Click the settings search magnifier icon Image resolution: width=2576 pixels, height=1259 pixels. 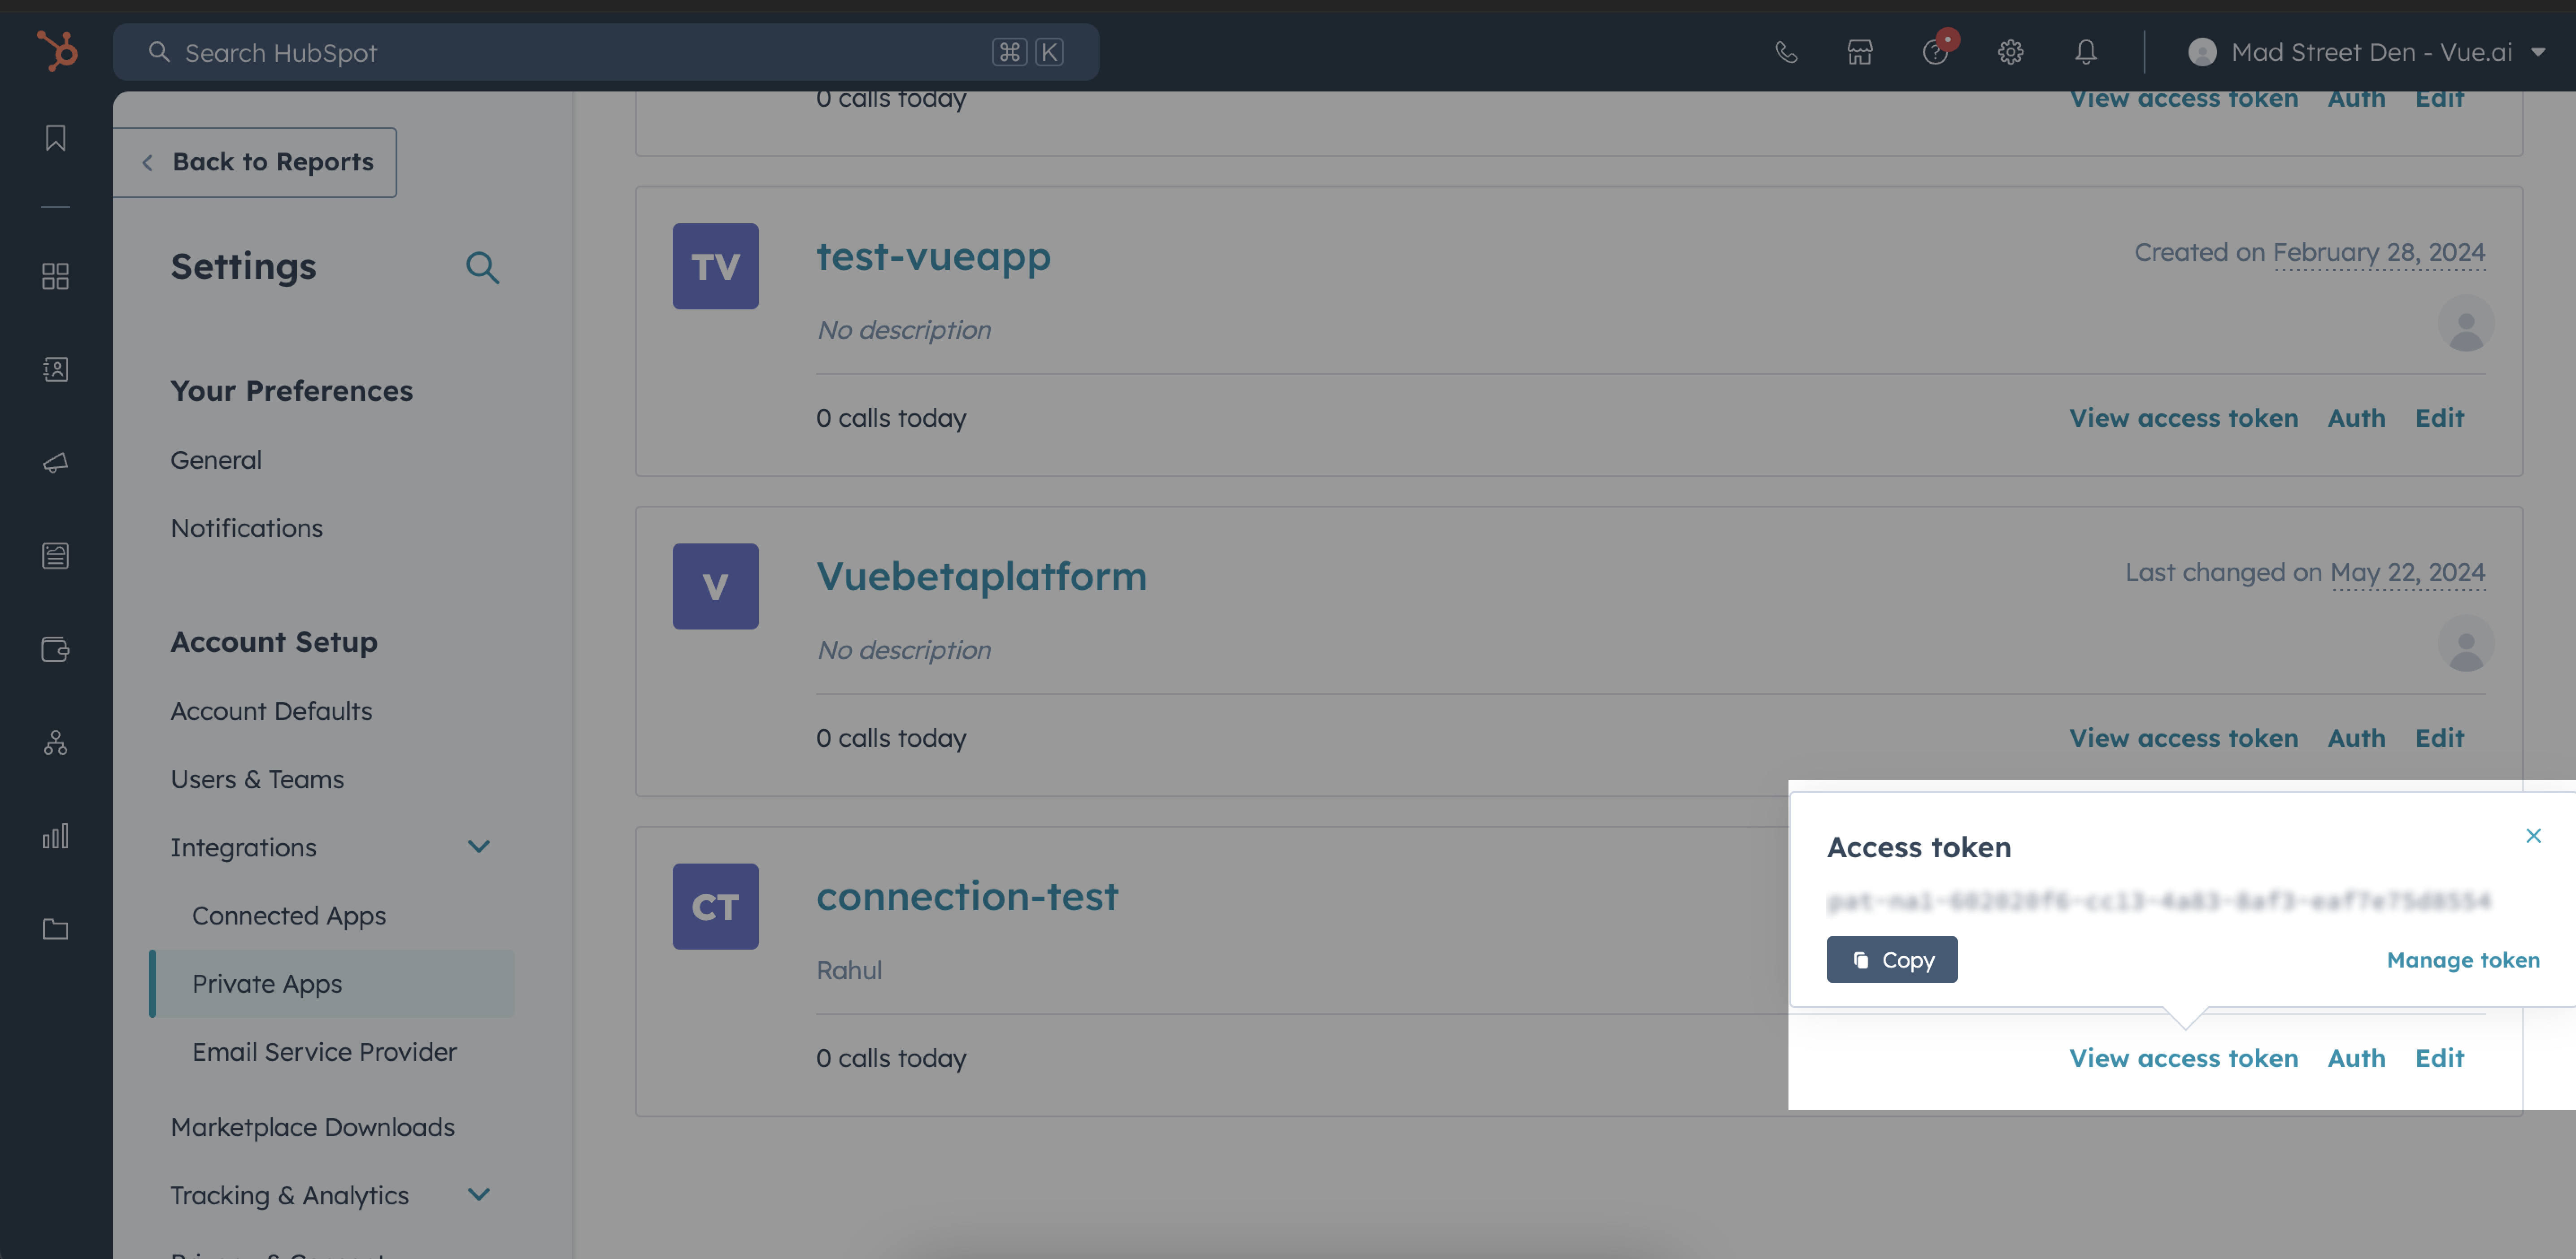tap(482, 267)
